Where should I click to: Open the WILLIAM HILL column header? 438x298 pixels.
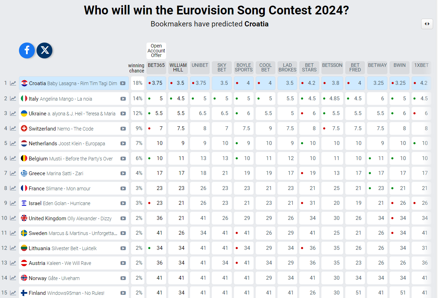point(178,68)
